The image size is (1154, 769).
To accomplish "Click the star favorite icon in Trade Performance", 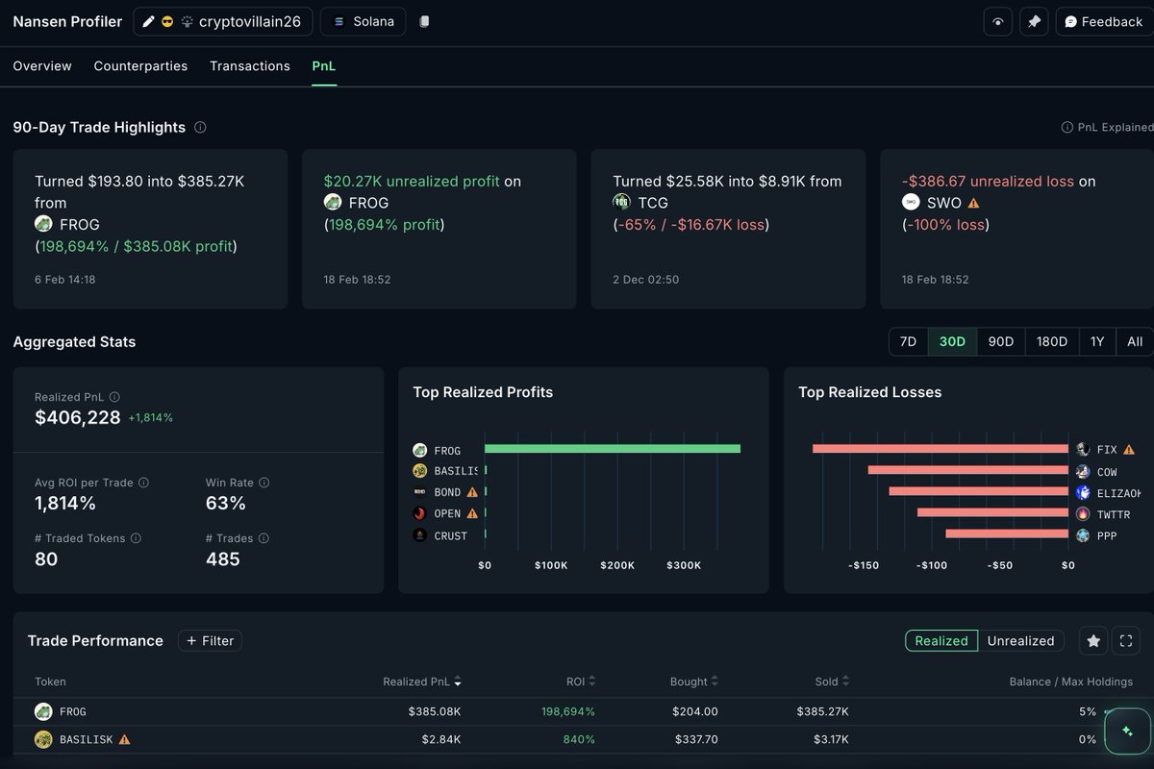I will 1092,640.
